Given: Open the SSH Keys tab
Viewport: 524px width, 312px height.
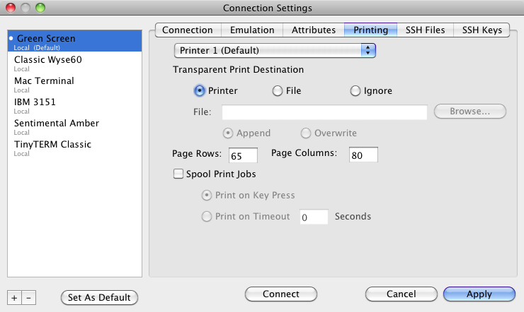Looking at the screenshot, I should point(482,30).
